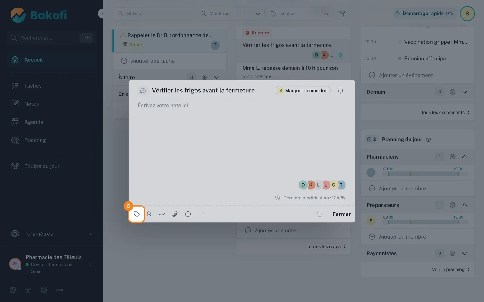Click the filter funnel icon in top bar
The image size is (484, 302).
[342, 14]
